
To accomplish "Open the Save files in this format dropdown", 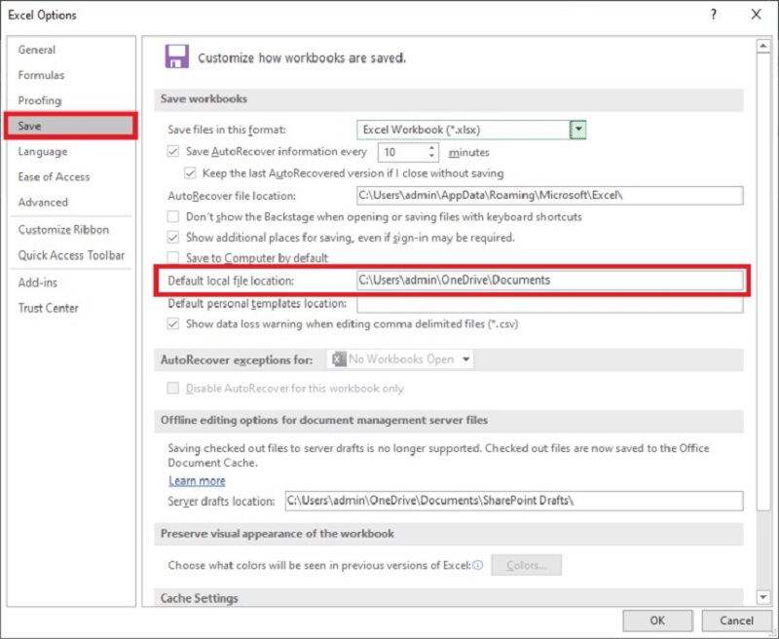I will (578, 129).
